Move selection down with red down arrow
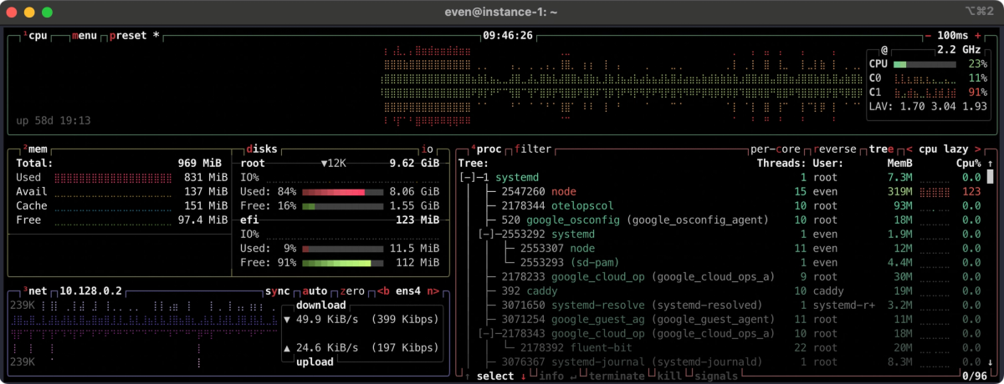The image size is (1004, 384). click(523, 376)
